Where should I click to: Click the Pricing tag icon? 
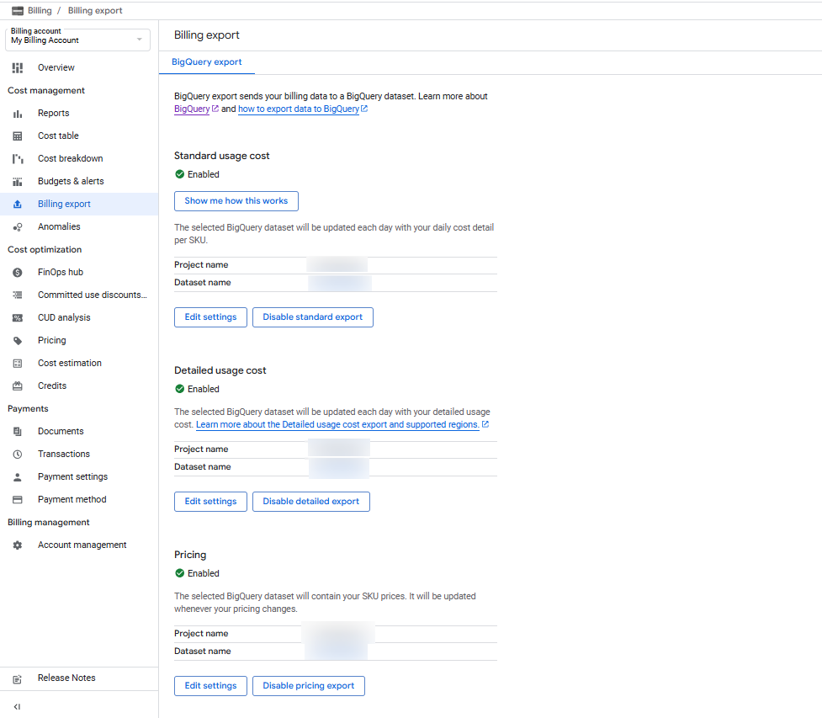click(18, 340)
